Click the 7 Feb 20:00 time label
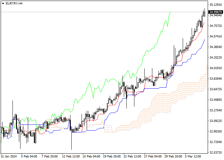This screenshot has height=160, width=224. coord(50,156)
